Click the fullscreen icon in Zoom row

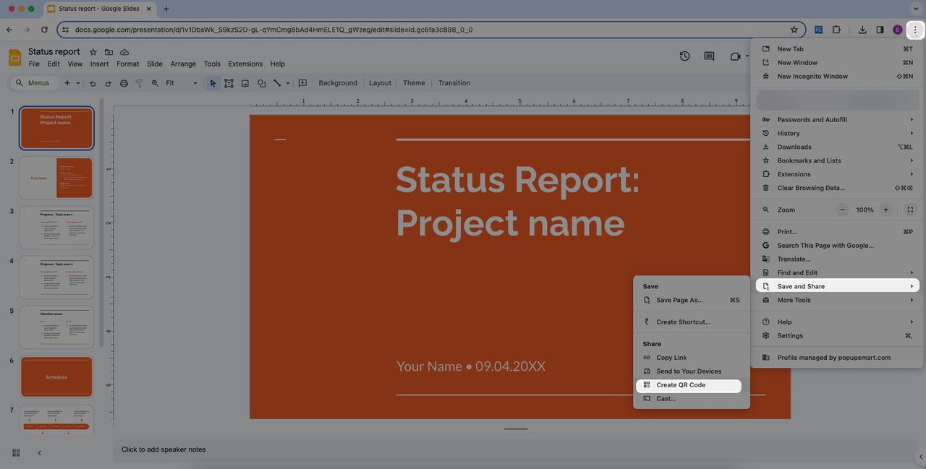[910, 210]
